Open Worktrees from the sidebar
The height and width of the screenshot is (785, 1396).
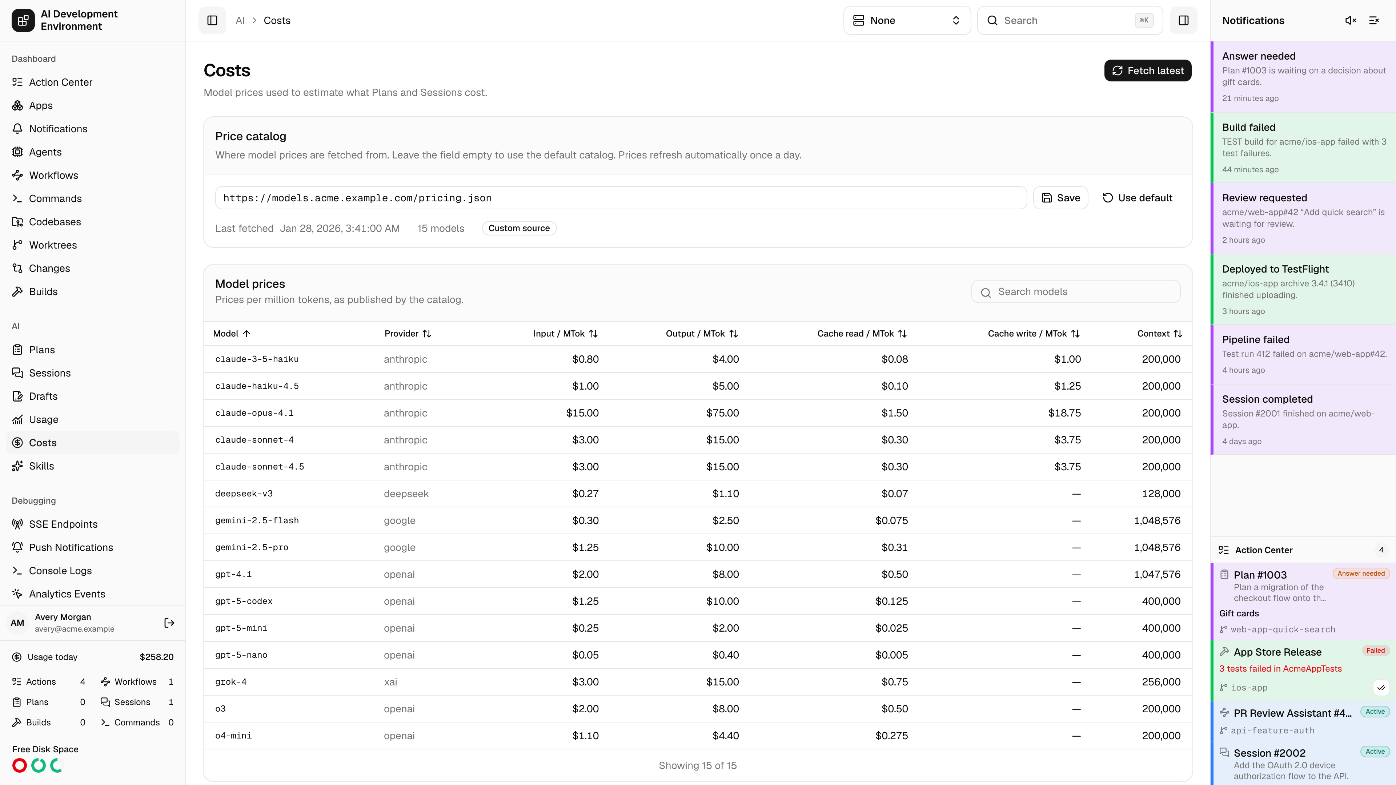[93, 245]
